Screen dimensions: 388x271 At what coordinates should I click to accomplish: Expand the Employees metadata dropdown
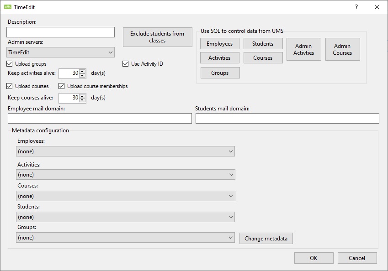click(x=125, y=151)
